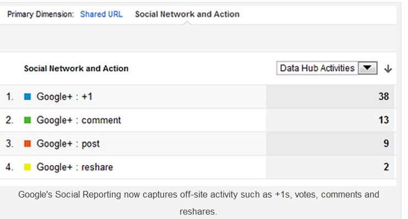This screenshot has height=219, width=408.
Task: Click the Social Reporting caption text
Action: coord(199,203)
